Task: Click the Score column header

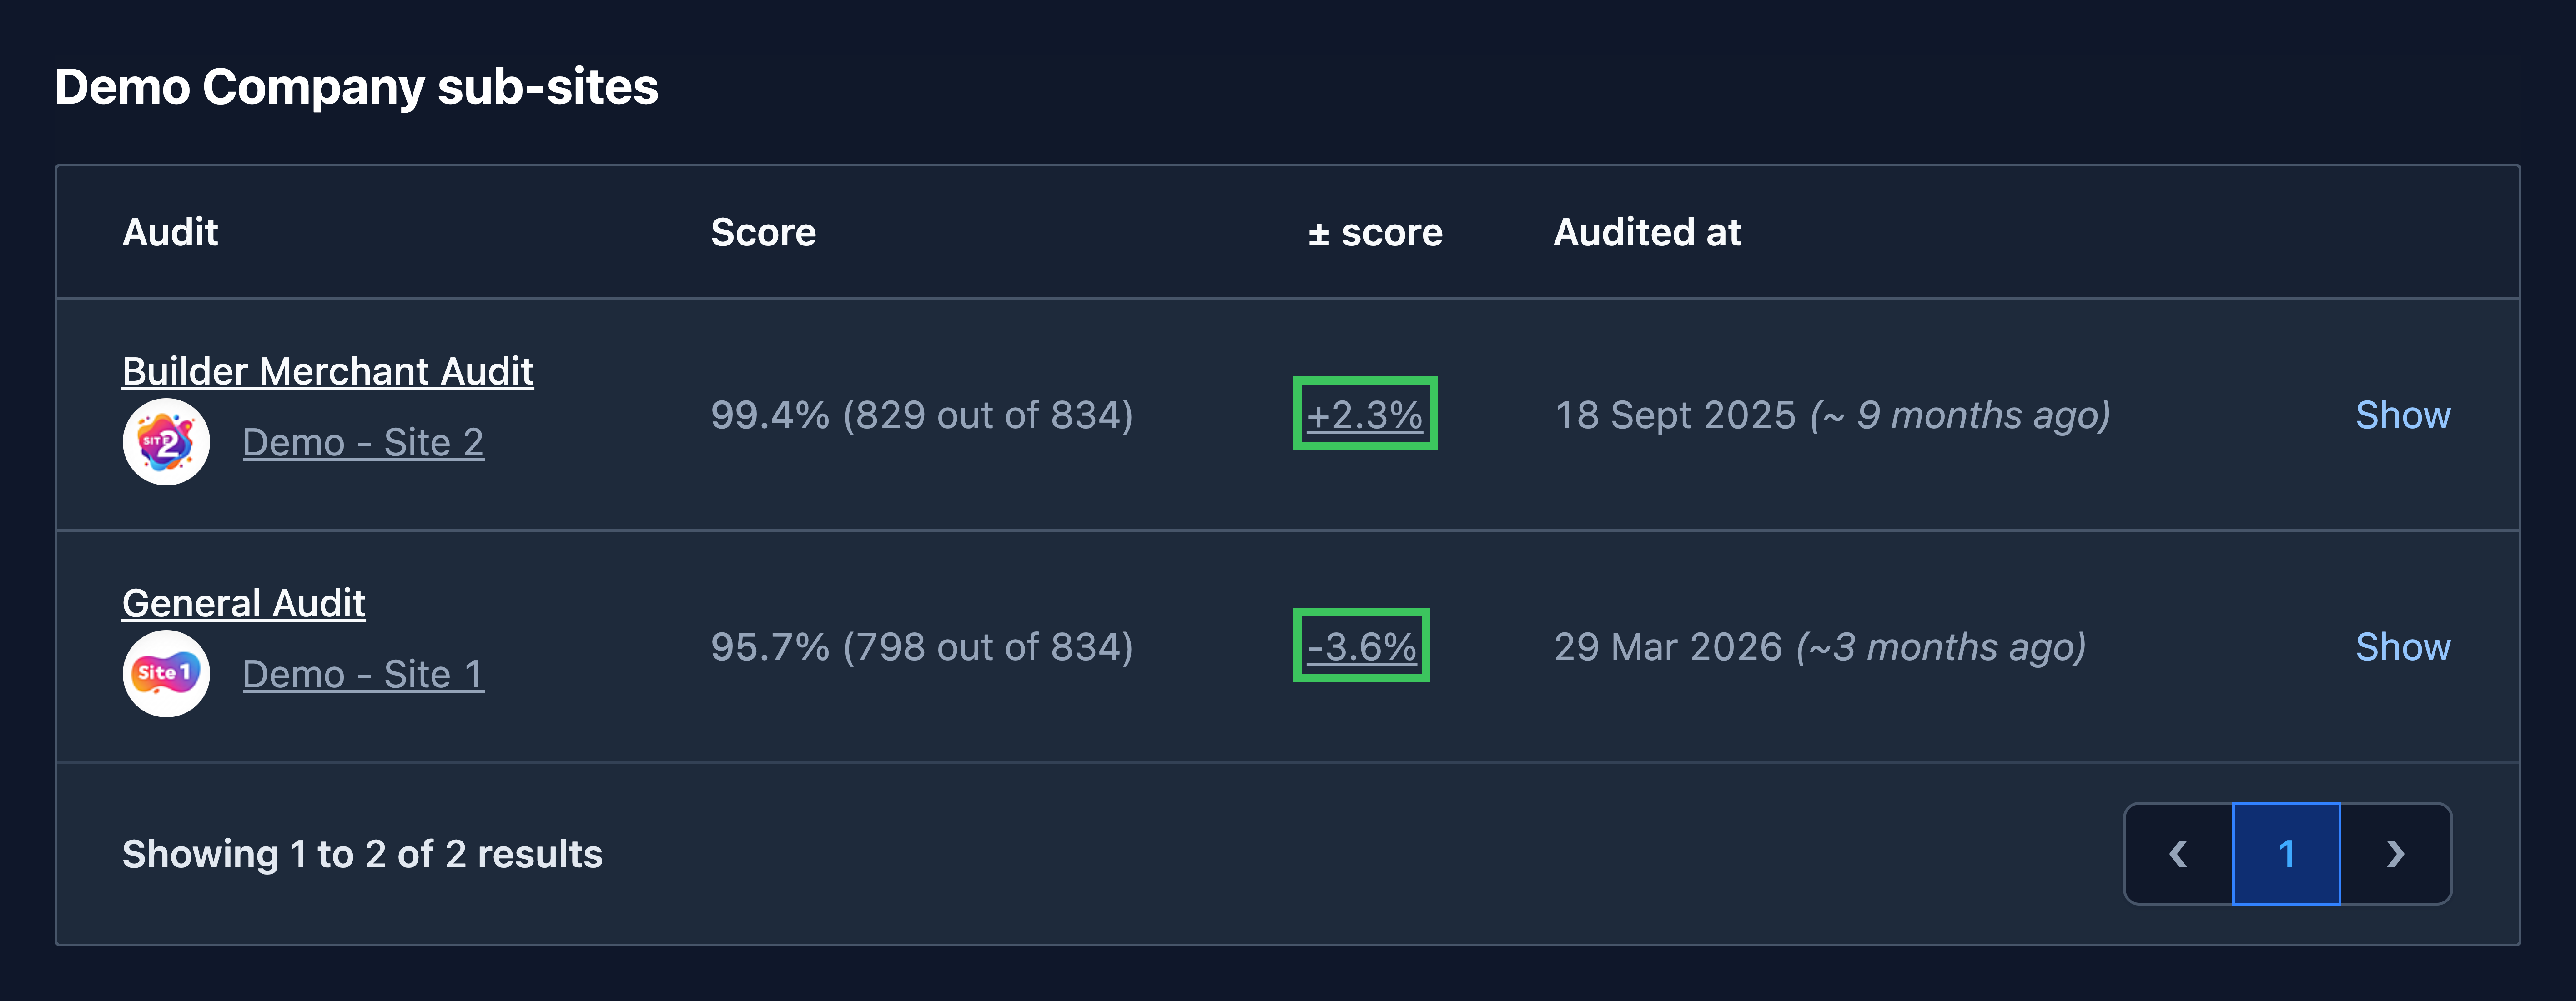Action: click(763, 232)
